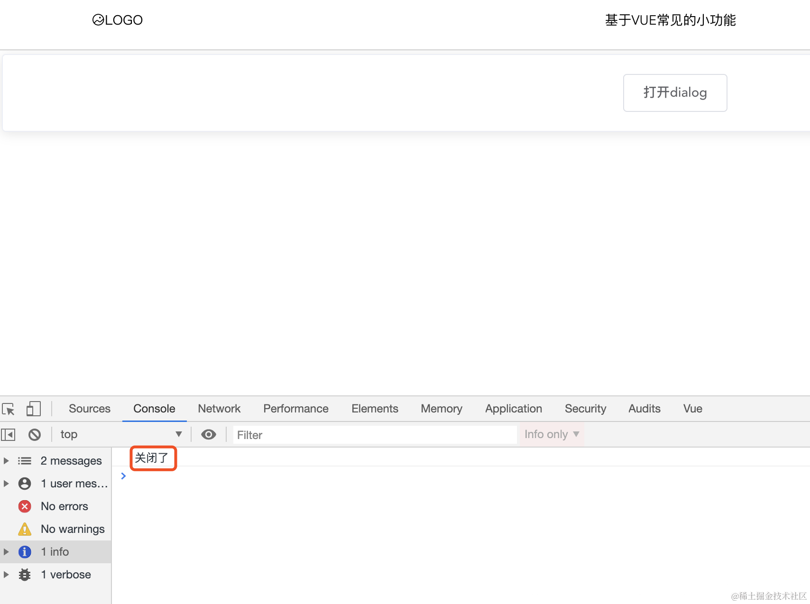Click the list icon beside 2 messages
The image size is (810, 604).
pyautogui.click(x=25, y=461)
